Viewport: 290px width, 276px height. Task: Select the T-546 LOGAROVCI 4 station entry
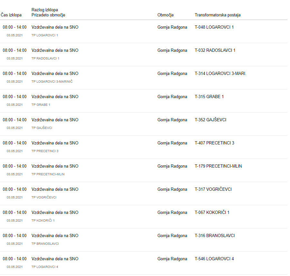click(x=214, y=259)
